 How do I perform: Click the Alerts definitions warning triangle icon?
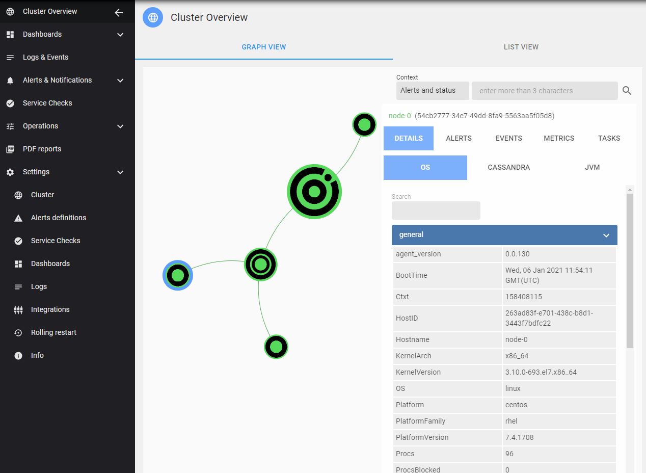click(18, 218)
